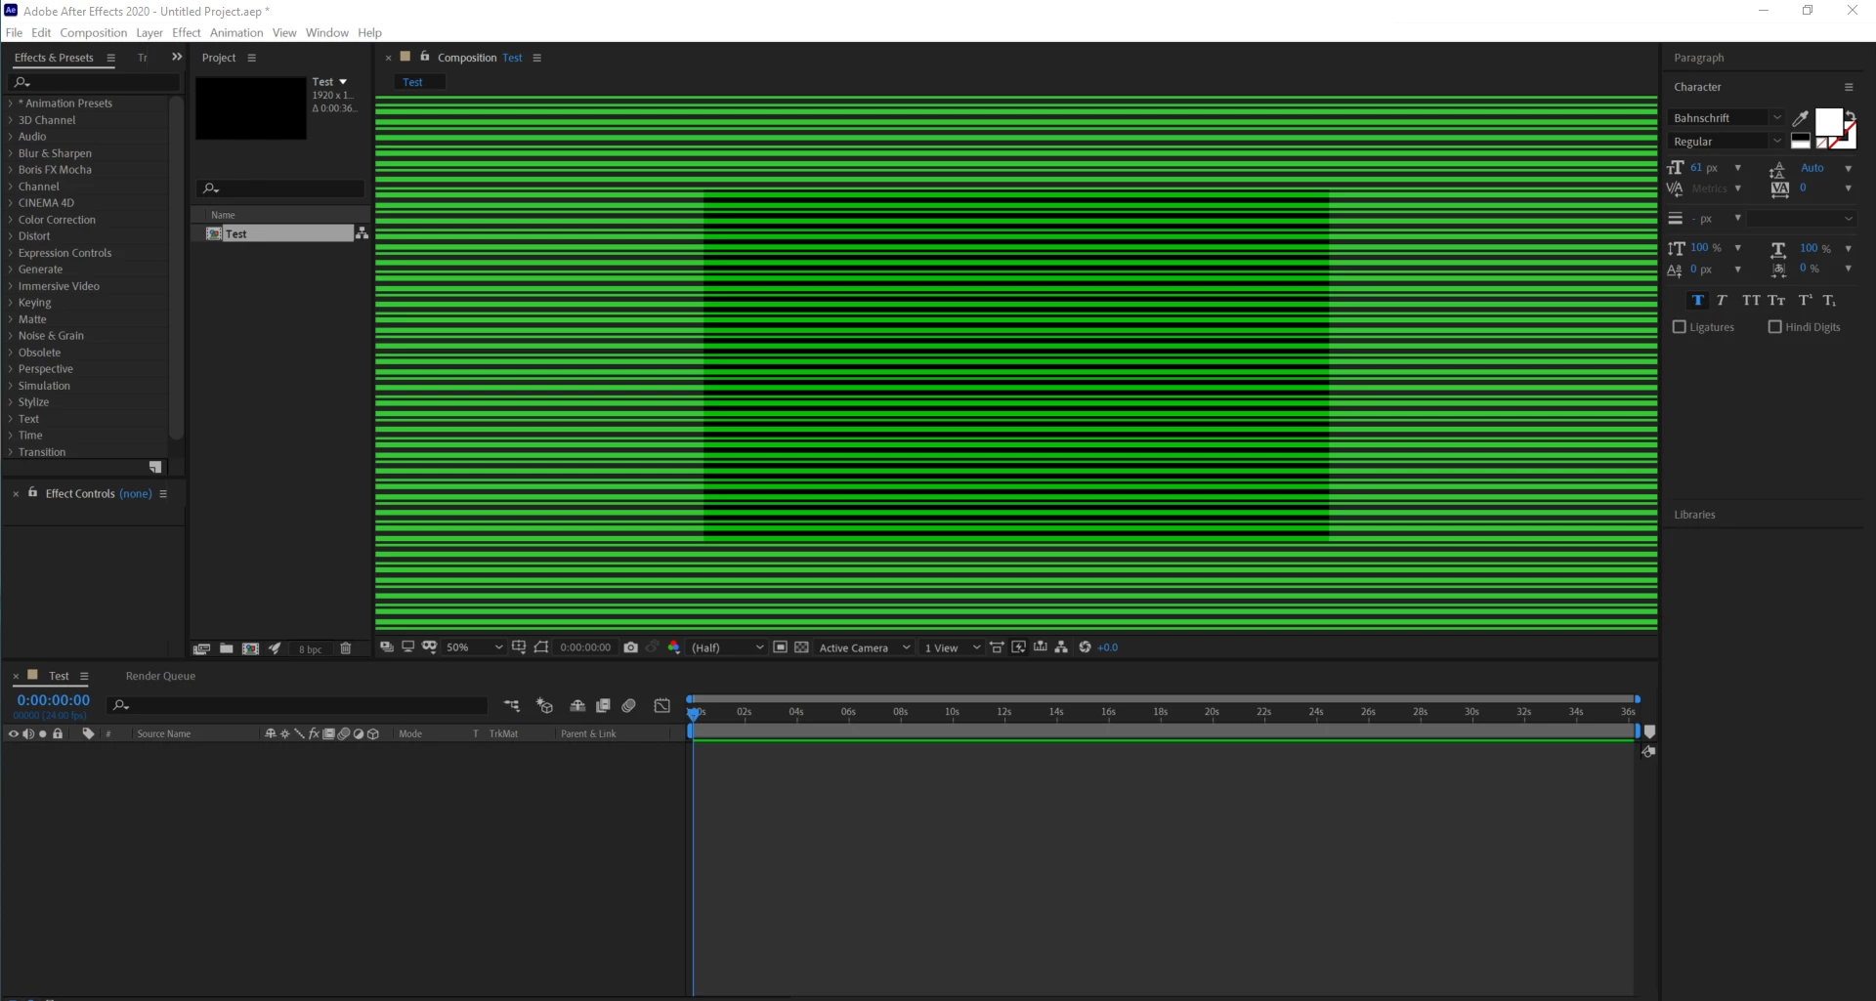Click the swap fill and stroke arrow
The width and height of the screenshot is (1876, 1001).
pos(1850,114)
